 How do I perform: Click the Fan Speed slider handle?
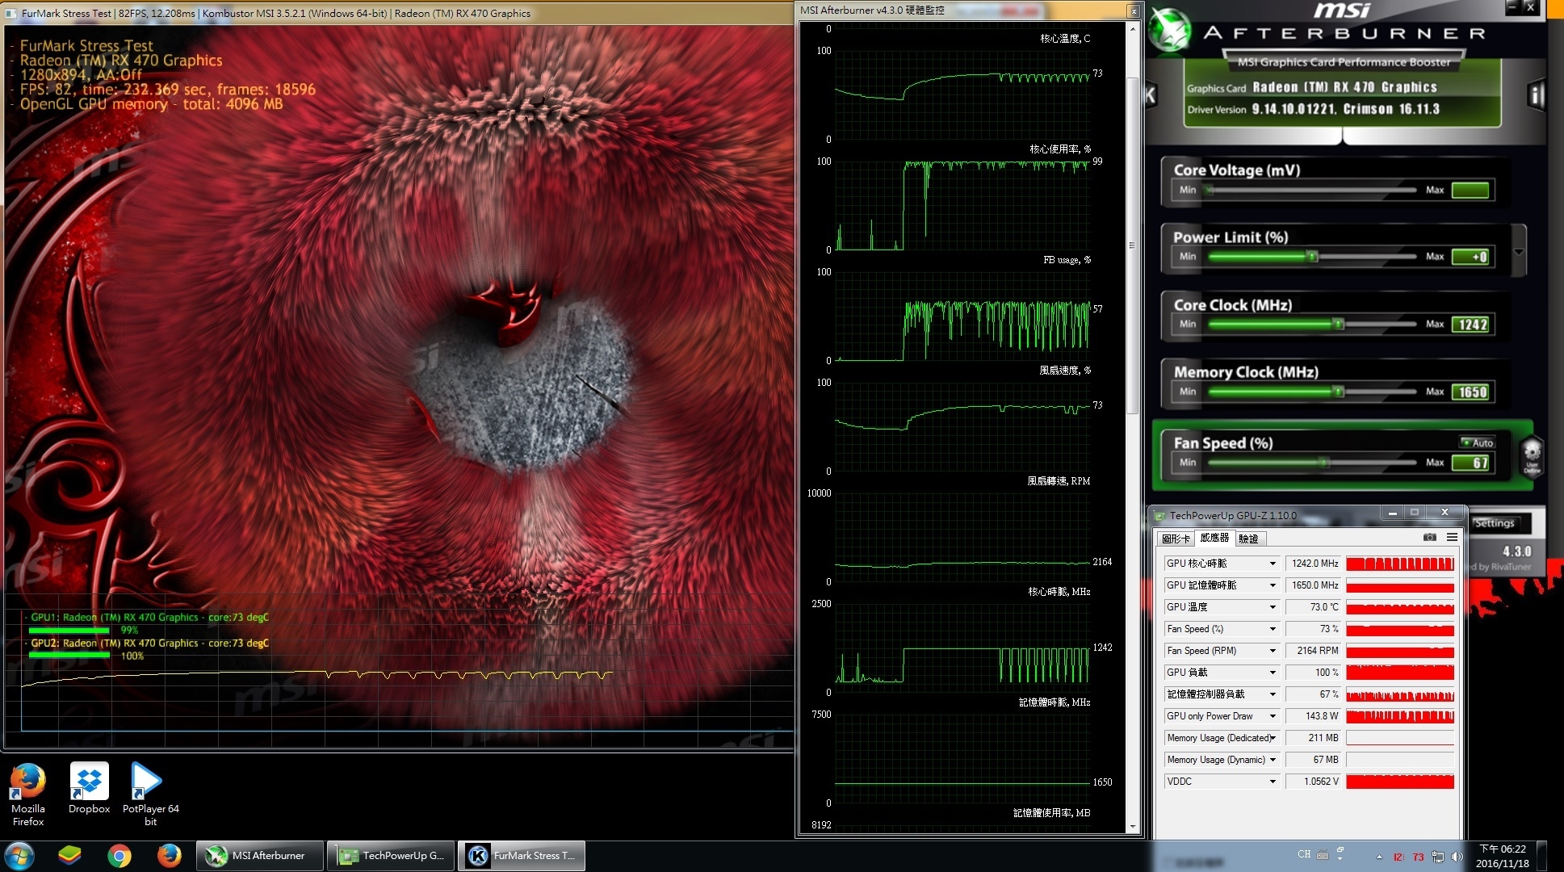1324,463
